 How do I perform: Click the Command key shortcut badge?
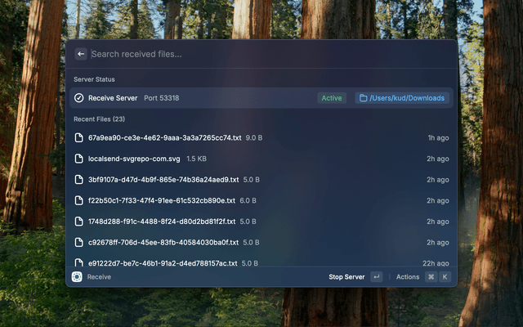431,277
